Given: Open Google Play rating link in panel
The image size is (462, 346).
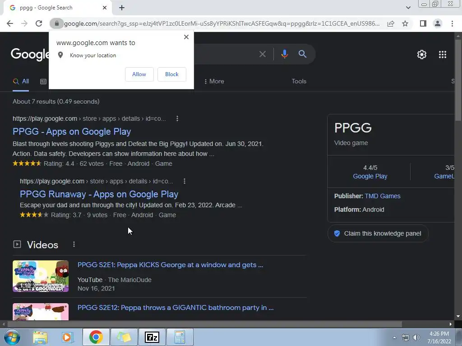Looking at the screenshot, I should tap(370, 176).
